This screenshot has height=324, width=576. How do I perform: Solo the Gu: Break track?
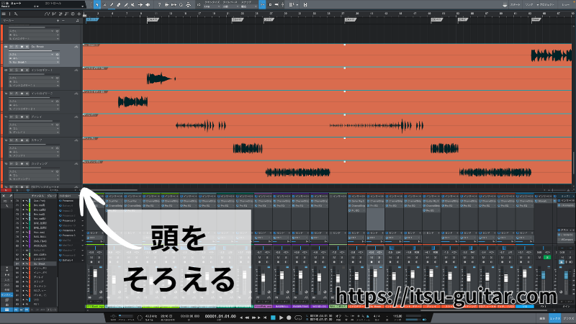pos(17,47)
